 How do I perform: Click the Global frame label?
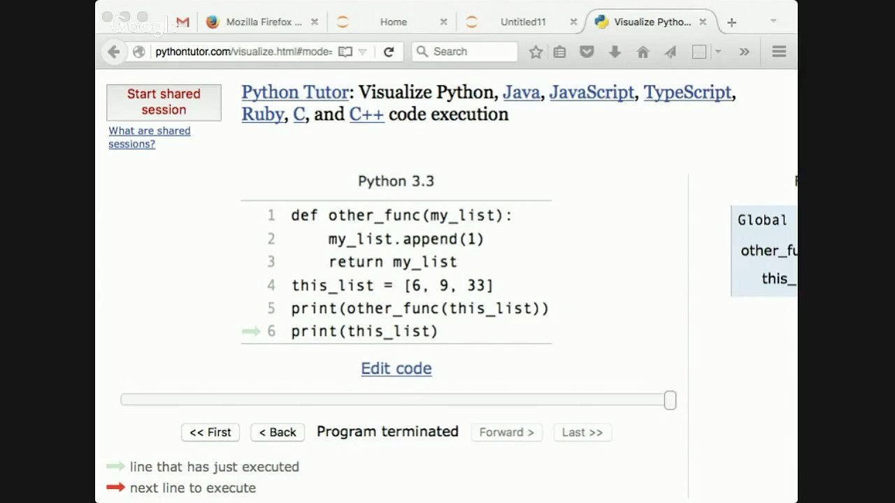click(762, 220)
